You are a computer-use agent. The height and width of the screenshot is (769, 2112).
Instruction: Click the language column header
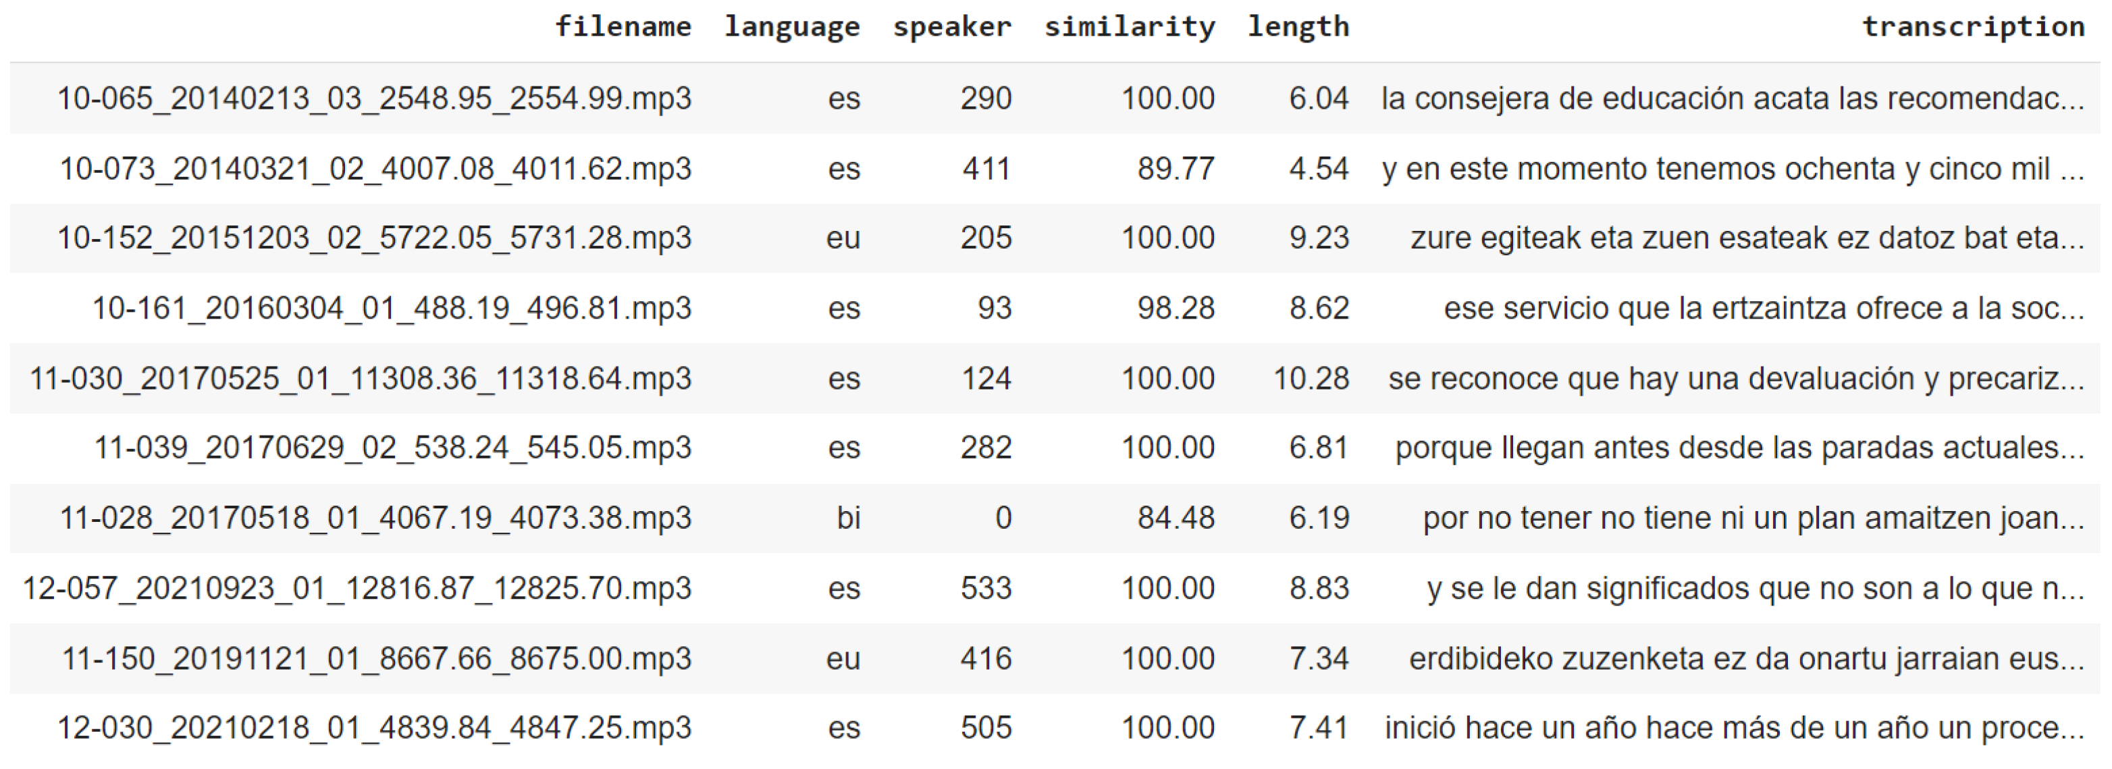click(792, 27)
